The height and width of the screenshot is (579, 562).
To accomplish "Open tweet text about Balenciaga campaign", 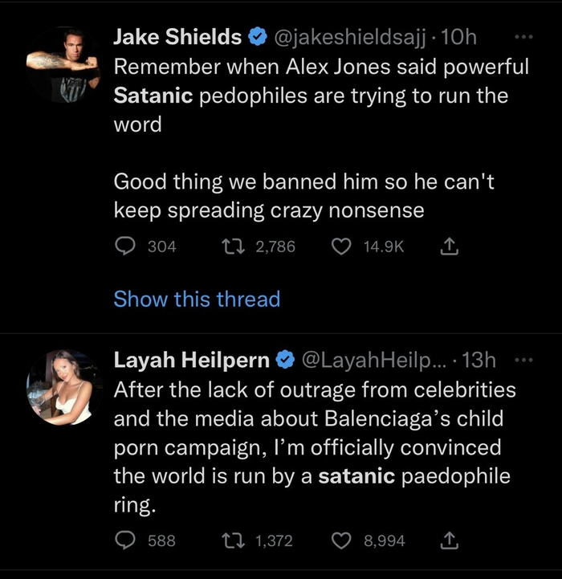I will 313,446.
